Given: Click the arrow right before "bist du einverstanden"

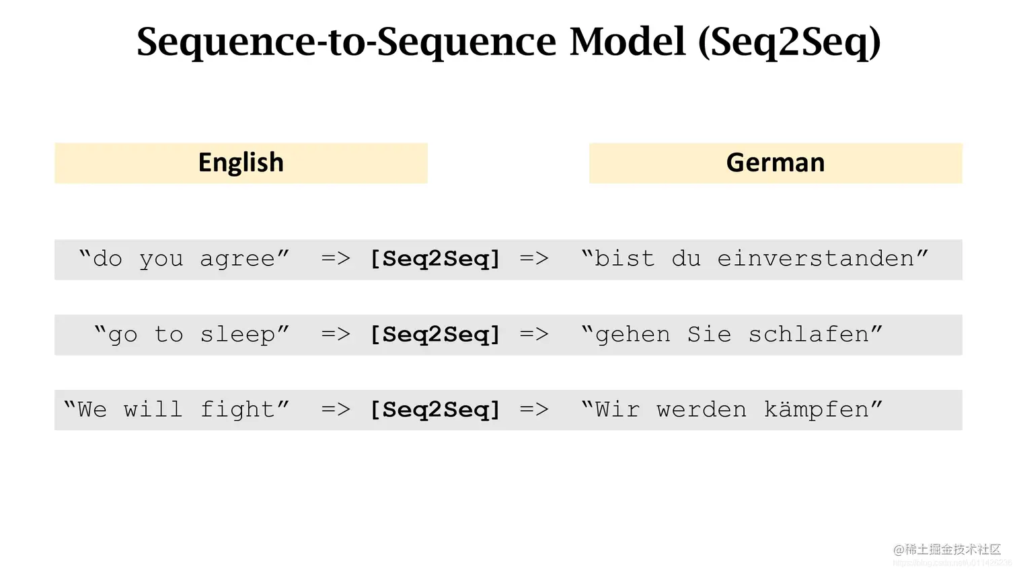Looking at the screenshot, I should pyautogui.click(x=534, y=259).
